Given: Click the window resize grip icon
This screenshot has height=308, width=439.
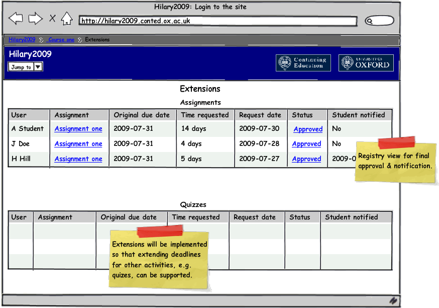Looking at the screenshot, I should click(393, 301).
